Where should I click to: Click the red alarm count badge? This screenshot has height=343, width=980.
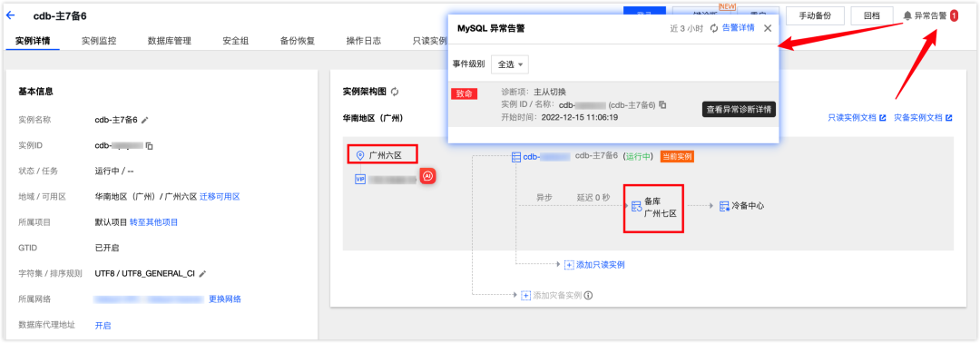click(x=954, y=15)
